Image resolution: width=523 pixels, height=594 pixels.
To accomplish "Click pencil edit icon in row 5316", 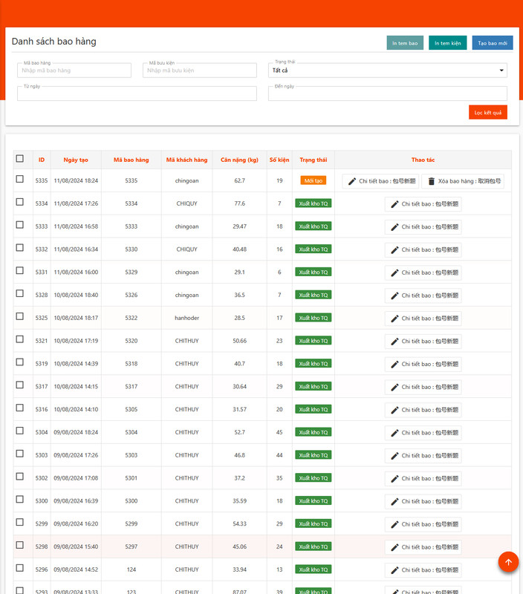I will pyautogui.click(x=394, y=410).
